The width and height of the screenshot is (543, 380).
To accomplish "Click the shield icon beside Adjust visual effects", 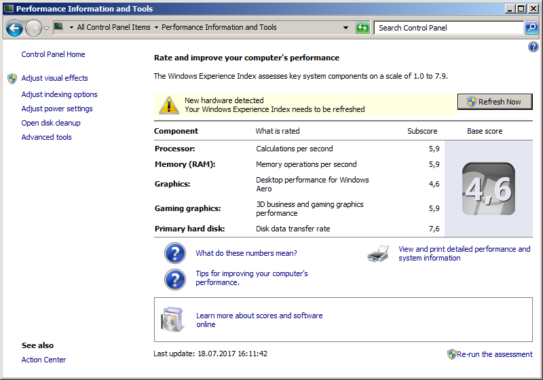I will point(12,79).
